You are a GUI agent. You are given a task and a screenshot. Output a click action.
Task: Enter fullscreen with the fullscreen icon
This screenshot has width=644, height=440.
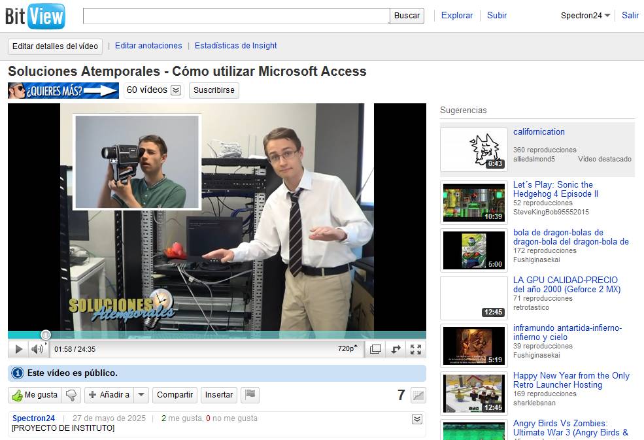[416, 349]
